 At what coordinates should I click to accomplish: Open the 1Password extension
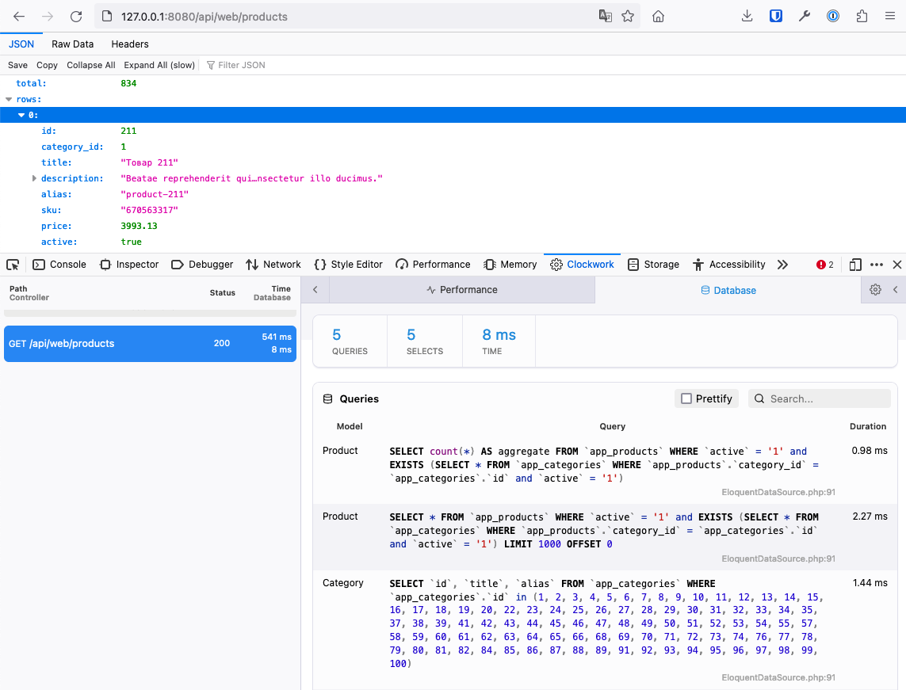(x=832, y=16)
